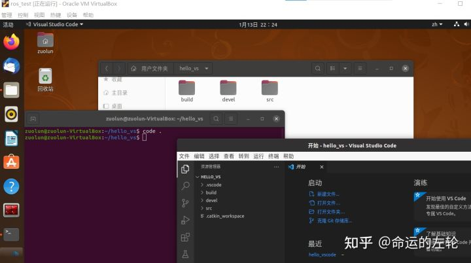This screenshot has height=263, width=471.
Task: Open the view options dropdown arrow in the file manager
Action: [x=345, y=69]
